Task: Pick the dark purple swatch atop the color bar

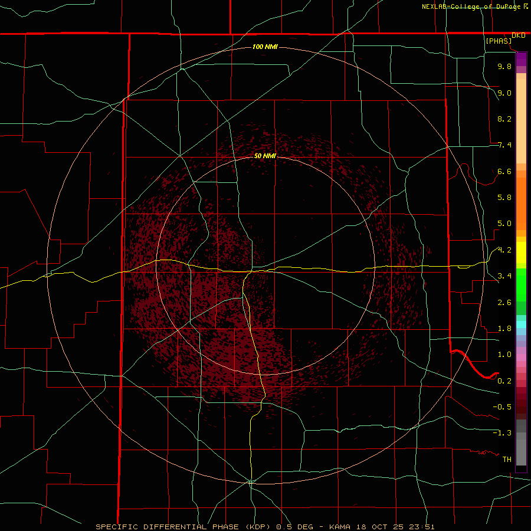Action: tap(521, 56)
